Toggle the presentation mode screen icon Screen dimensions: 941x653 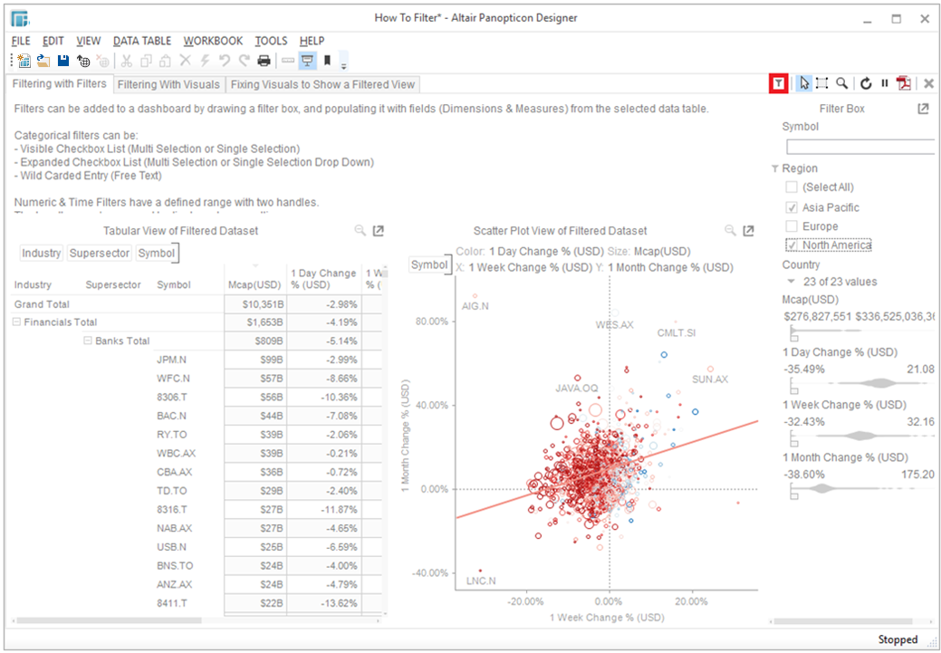(x=307, y=61)
